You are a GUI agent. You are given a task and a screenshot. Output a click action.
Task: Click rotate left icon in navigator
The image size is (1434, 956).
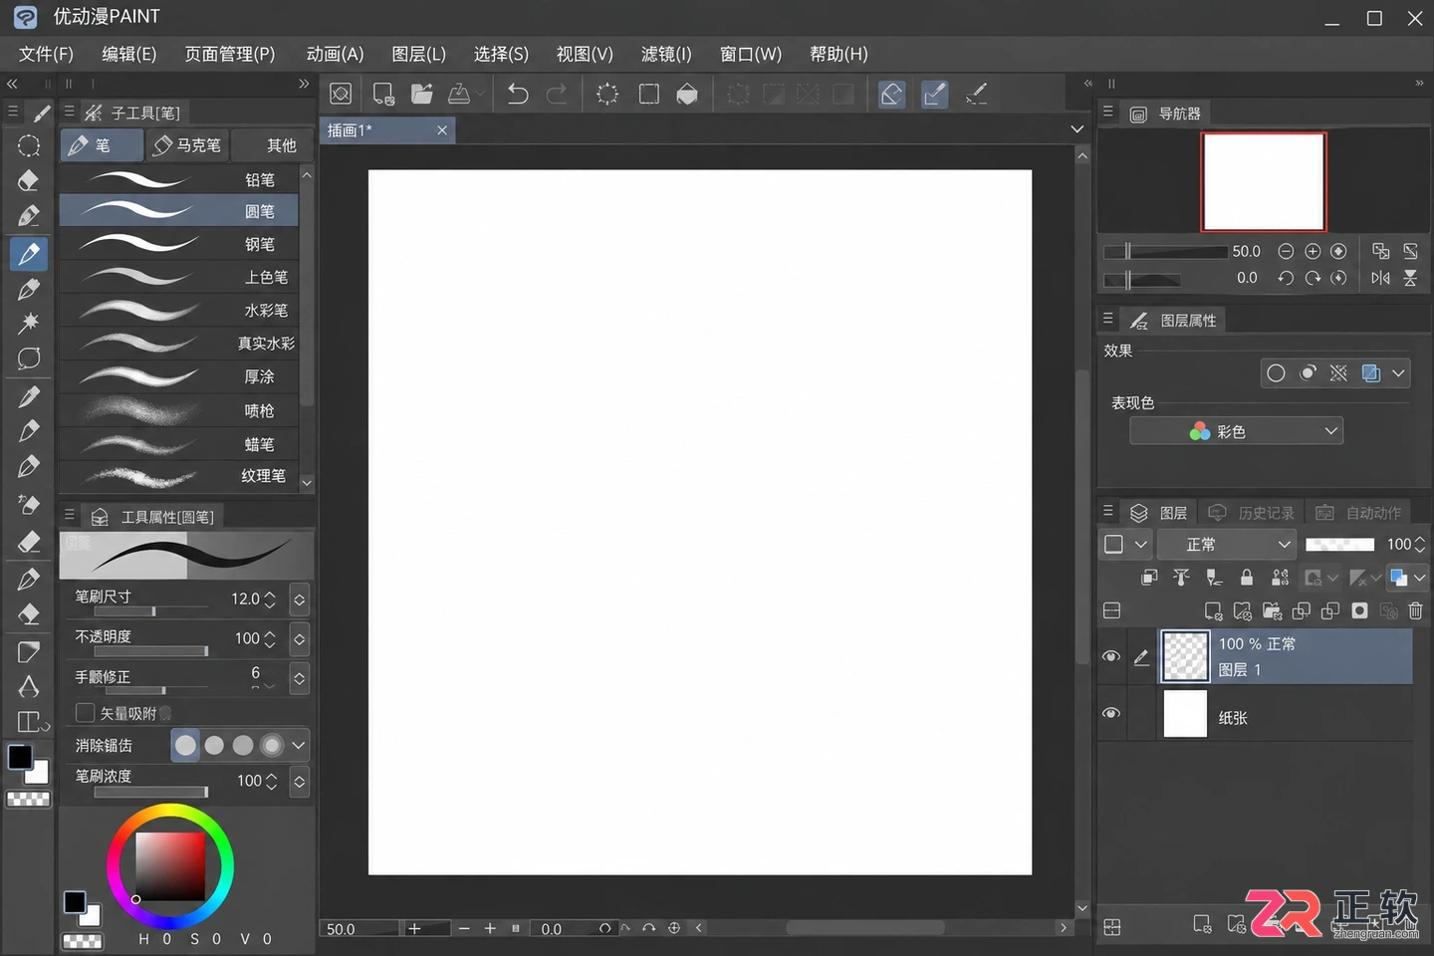coord(1286,278)
